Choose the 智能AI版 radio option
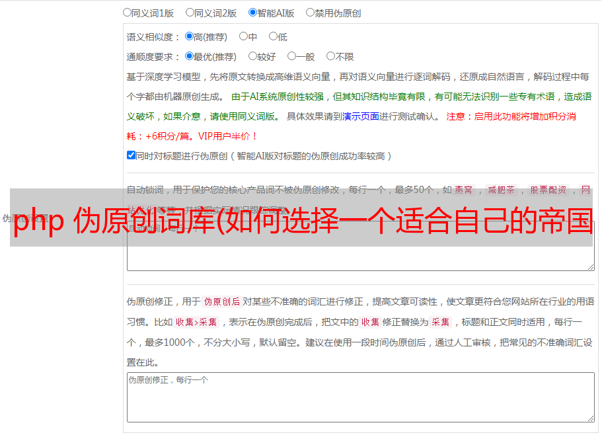602x435 pixels. 252,13
